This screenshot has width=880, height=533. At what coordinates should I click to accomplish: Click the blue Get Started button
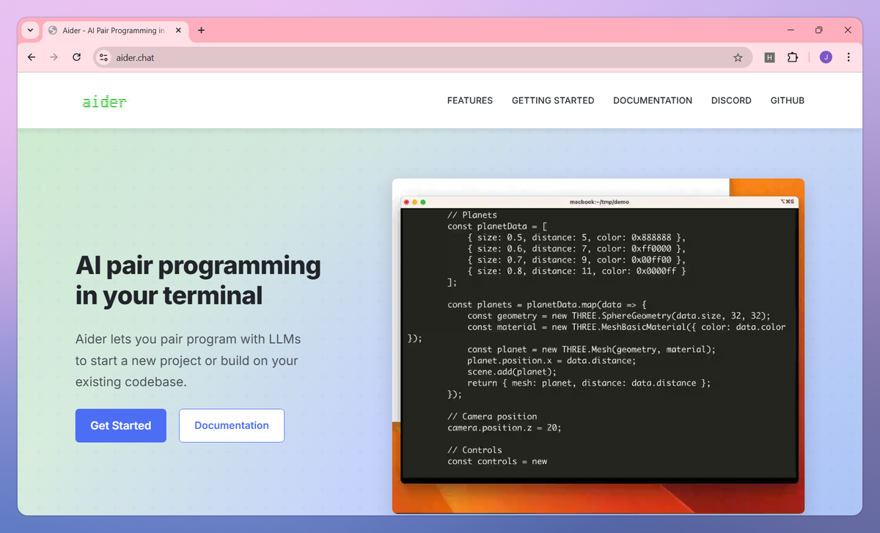point(121,425)
